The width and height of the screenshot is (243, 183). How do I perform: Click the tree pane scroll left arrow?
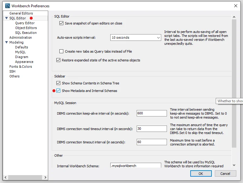pos(5,177)
